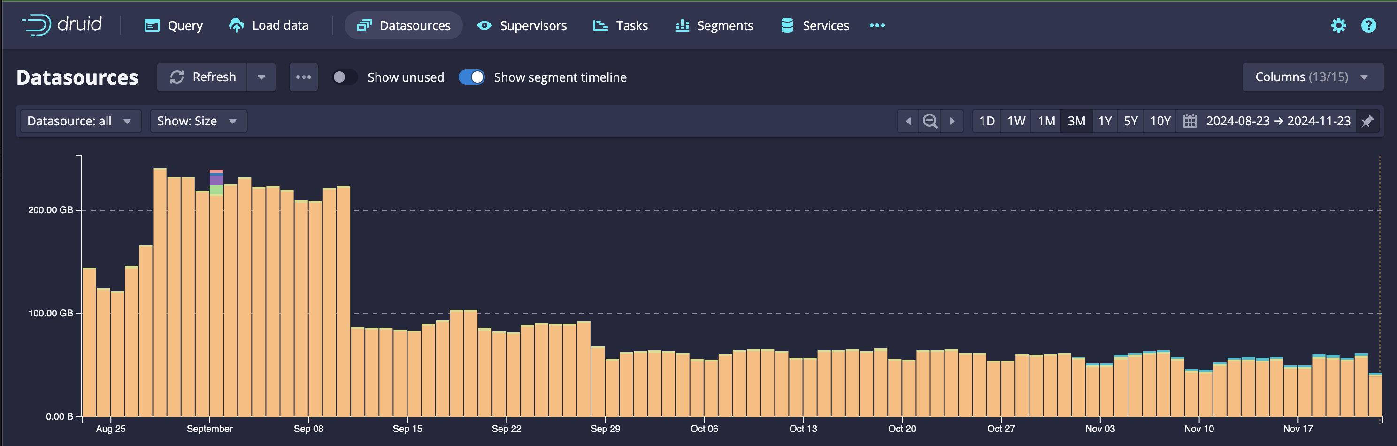The width and height of the screenshot is (1397, 446).
Task: Enable the Show unused toggle
Action: [345, 77]
